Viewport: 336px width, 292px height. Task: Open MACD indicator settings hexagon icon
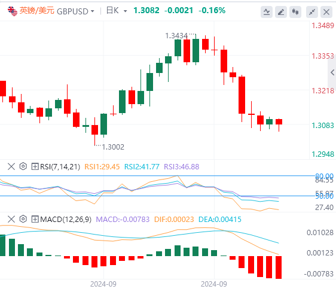[x=23, y=219]
